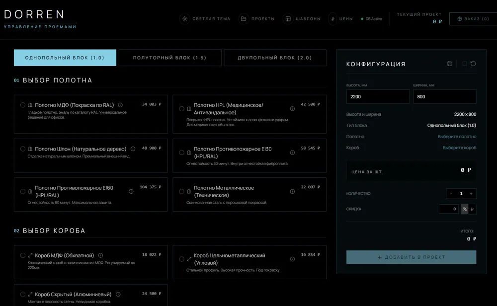Switch to Полуторный блок (1.5) tab
497x306 pixels.
click(170, 58)
